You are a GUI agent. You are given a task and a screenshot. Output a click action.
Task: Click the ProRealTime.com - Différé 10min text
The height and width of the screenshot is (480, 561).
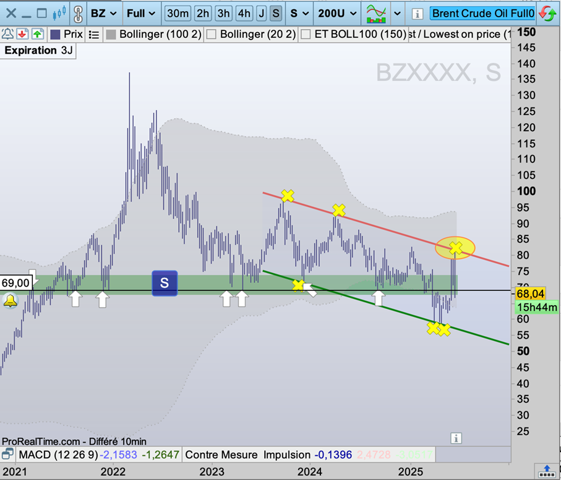tap(74, 442)
